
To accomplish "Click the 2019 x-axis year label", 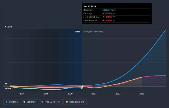I will [x=46, y=93].
